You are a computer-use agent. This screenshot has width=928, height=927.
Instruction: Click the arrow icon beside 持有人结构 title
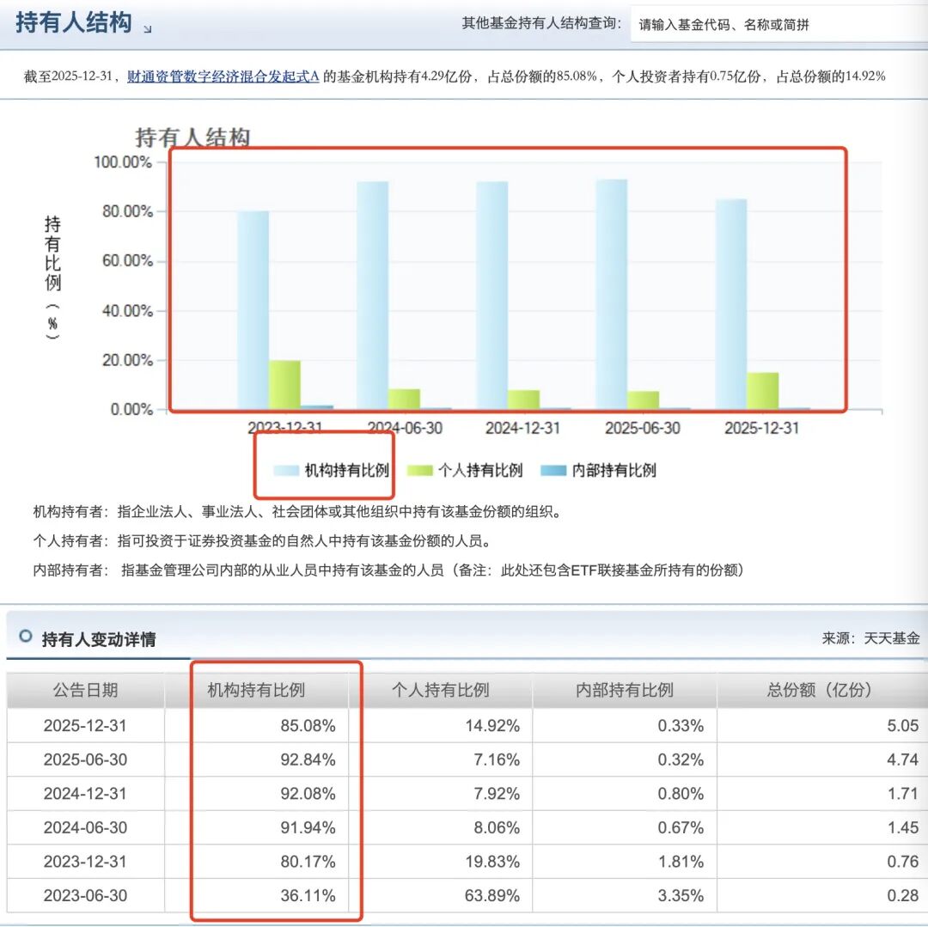tap(148, 28)
